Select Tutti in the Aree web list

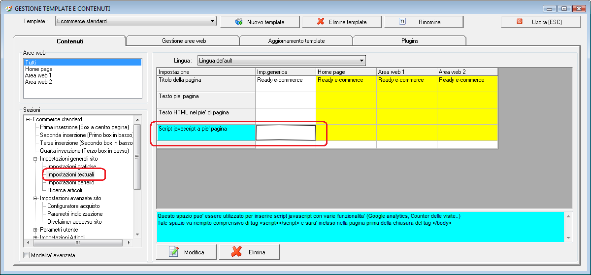pos(83,63)
